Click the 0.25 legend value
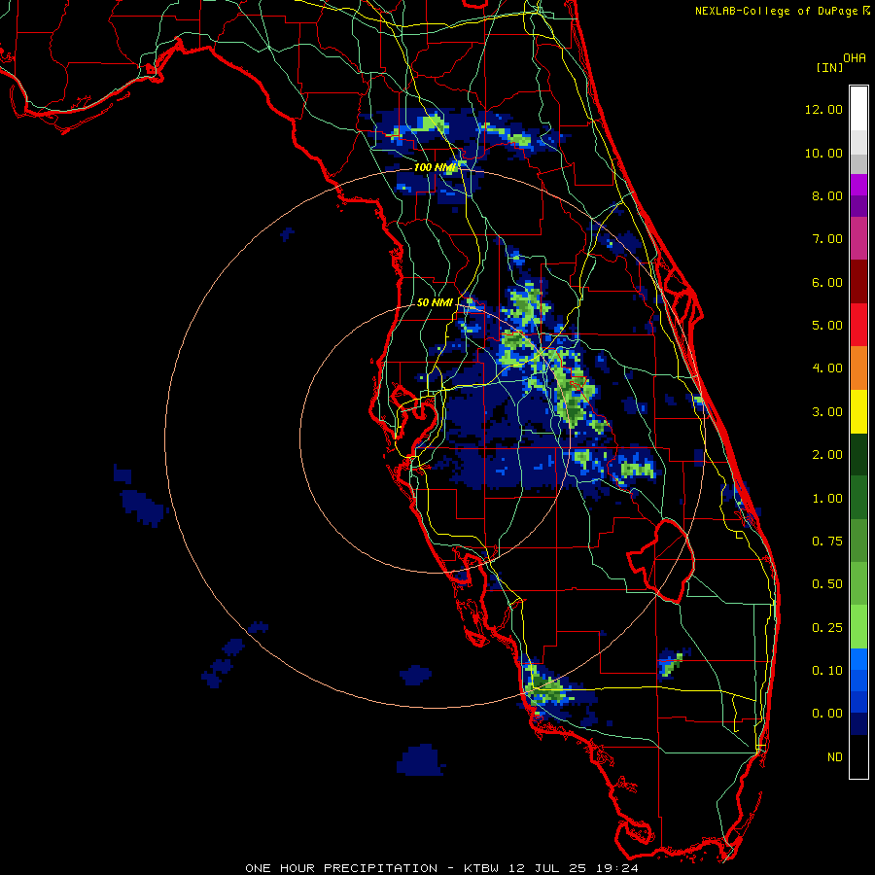Viewport: 875px width, 875px height. point(826,628)
